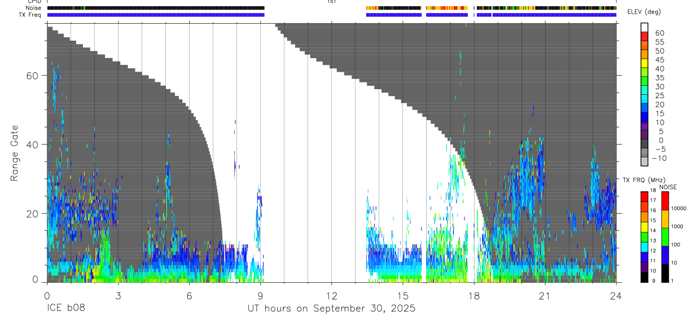693x320 pixels.
Task: Click the '24' hour tick label on x-axis
Action: [x=616, y=296]
